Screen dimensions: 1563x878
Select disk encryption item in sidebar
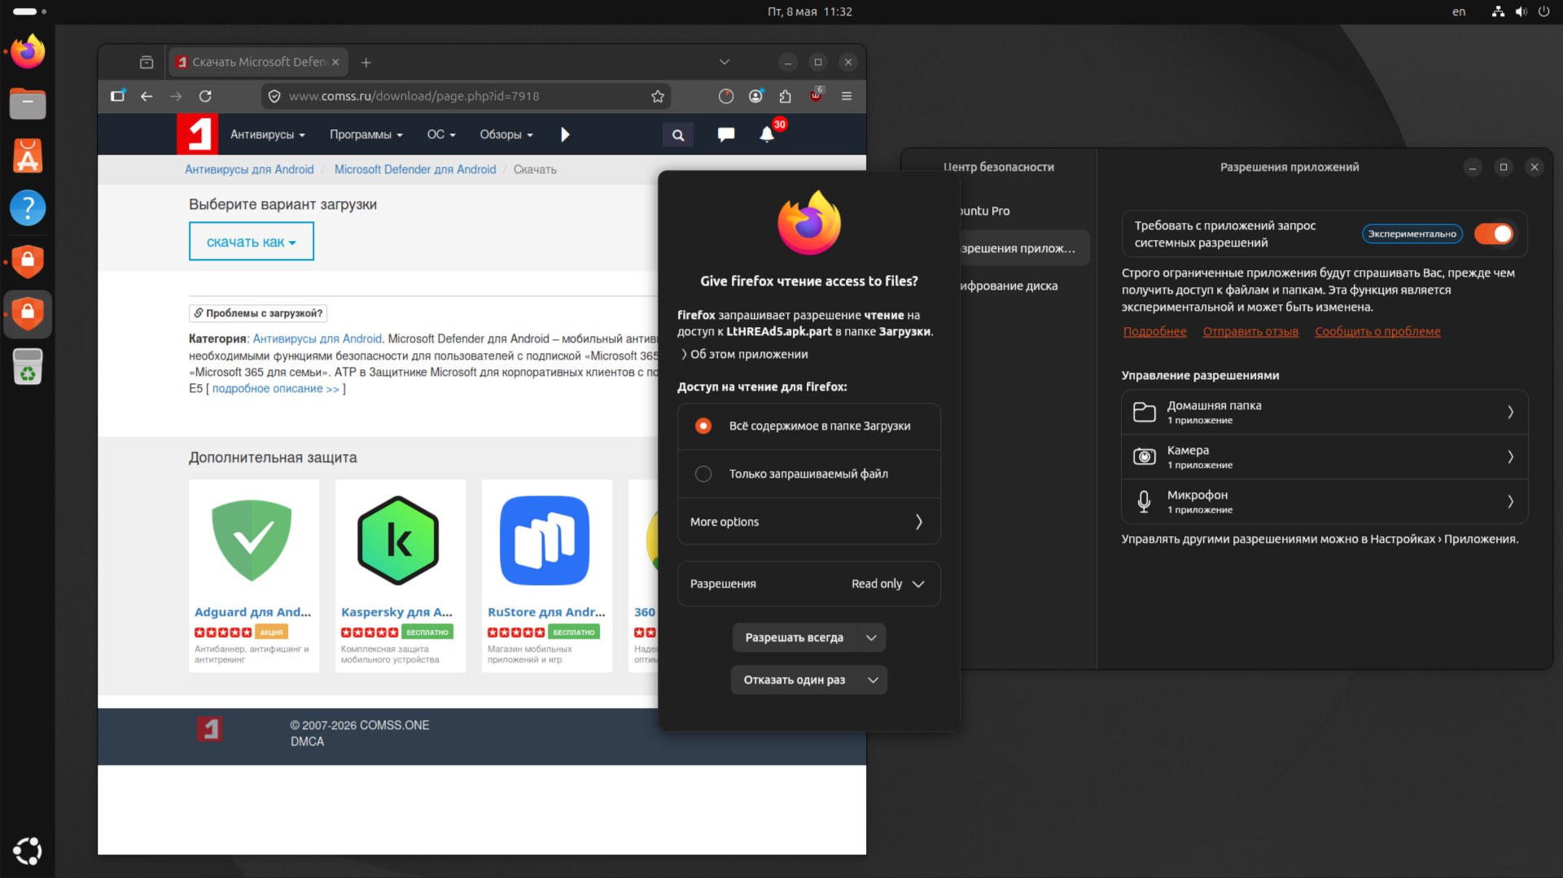click(1024, 286)
